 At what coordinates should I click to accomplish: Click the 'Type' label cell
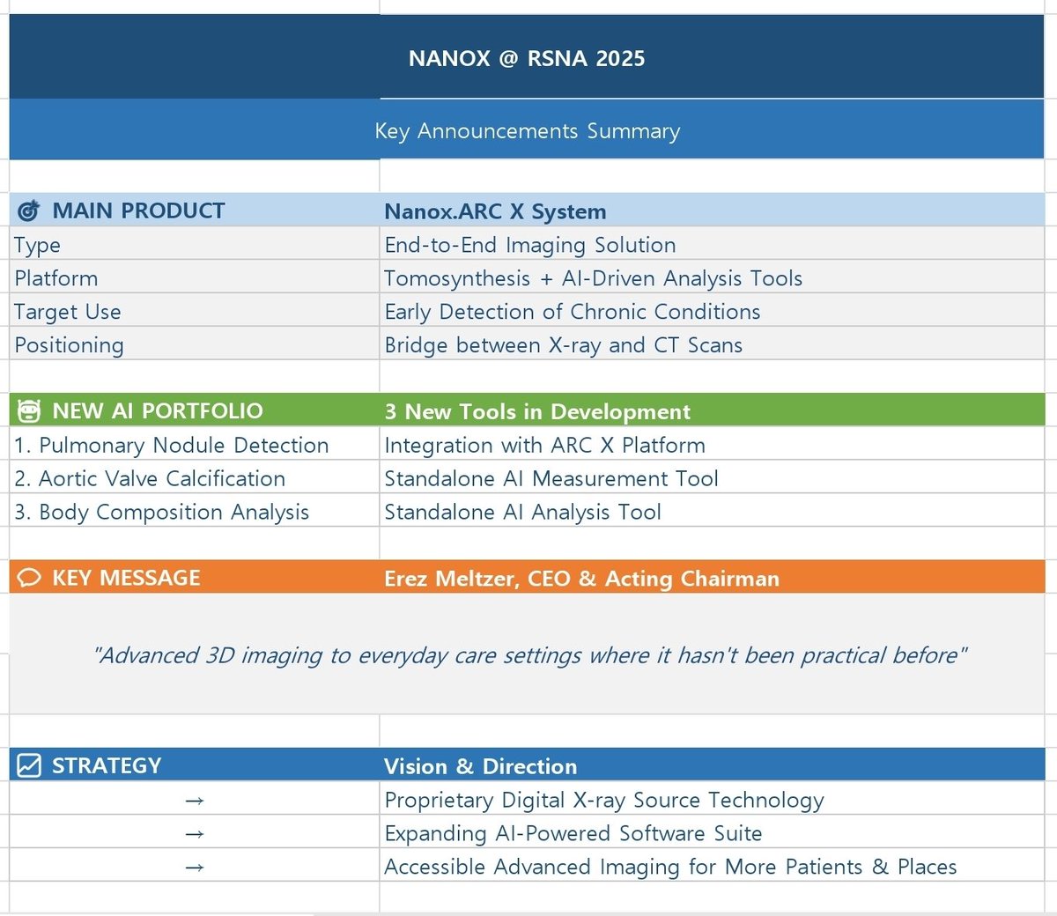pyautogui.click(x=195, y=244)
